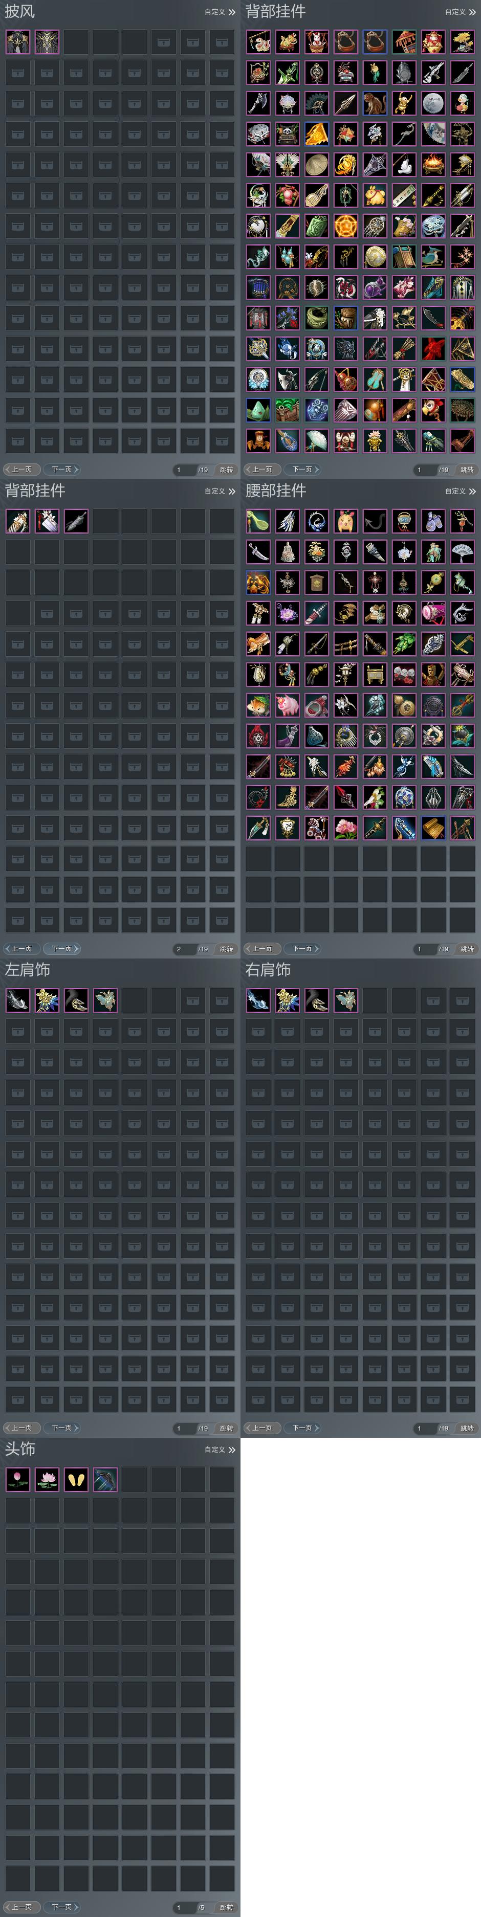
Task: Pick the blooming pink lotus headwear icon
Action: tap(47, 1479)
